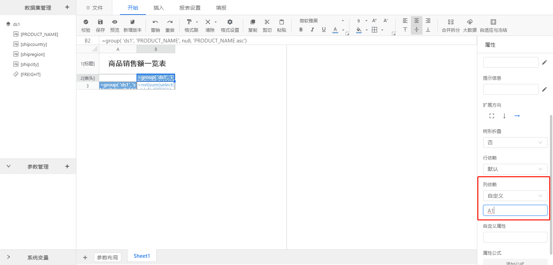Click the 新增版本 new version icon
Screen dimensions: 553x265
click(x=132, y=22)
